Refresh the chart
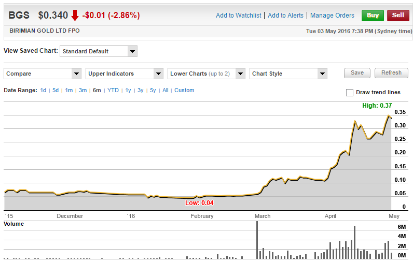413x262 pixels. 391,73
